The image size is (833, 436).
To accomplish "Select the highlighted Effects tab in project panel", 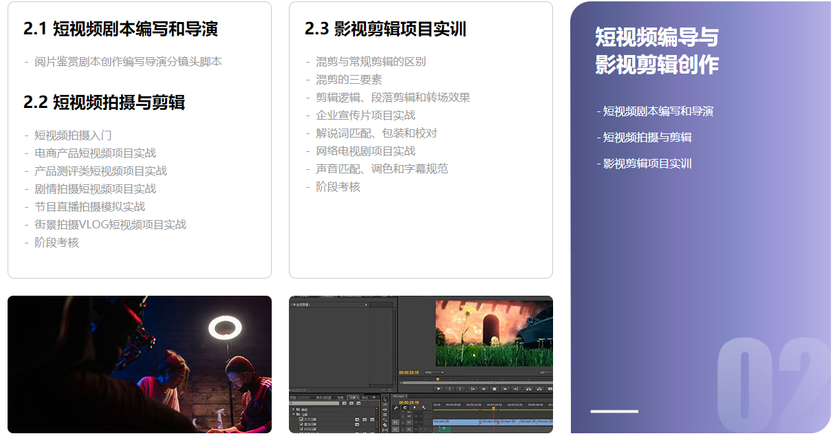I will coord(352,397).
